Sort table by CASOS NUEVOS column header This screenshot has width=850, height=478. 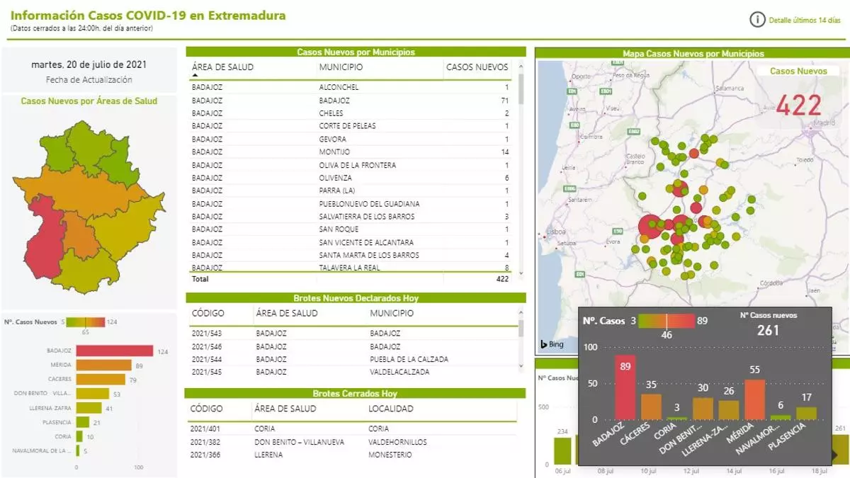click(476, 67)
